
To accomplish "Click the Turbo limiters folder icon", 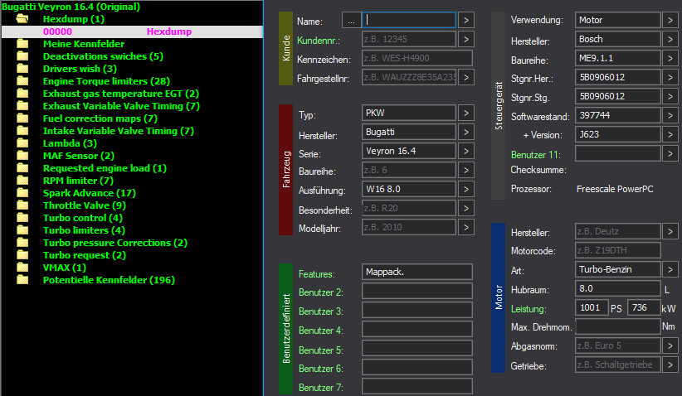I will tap(22, 230).
